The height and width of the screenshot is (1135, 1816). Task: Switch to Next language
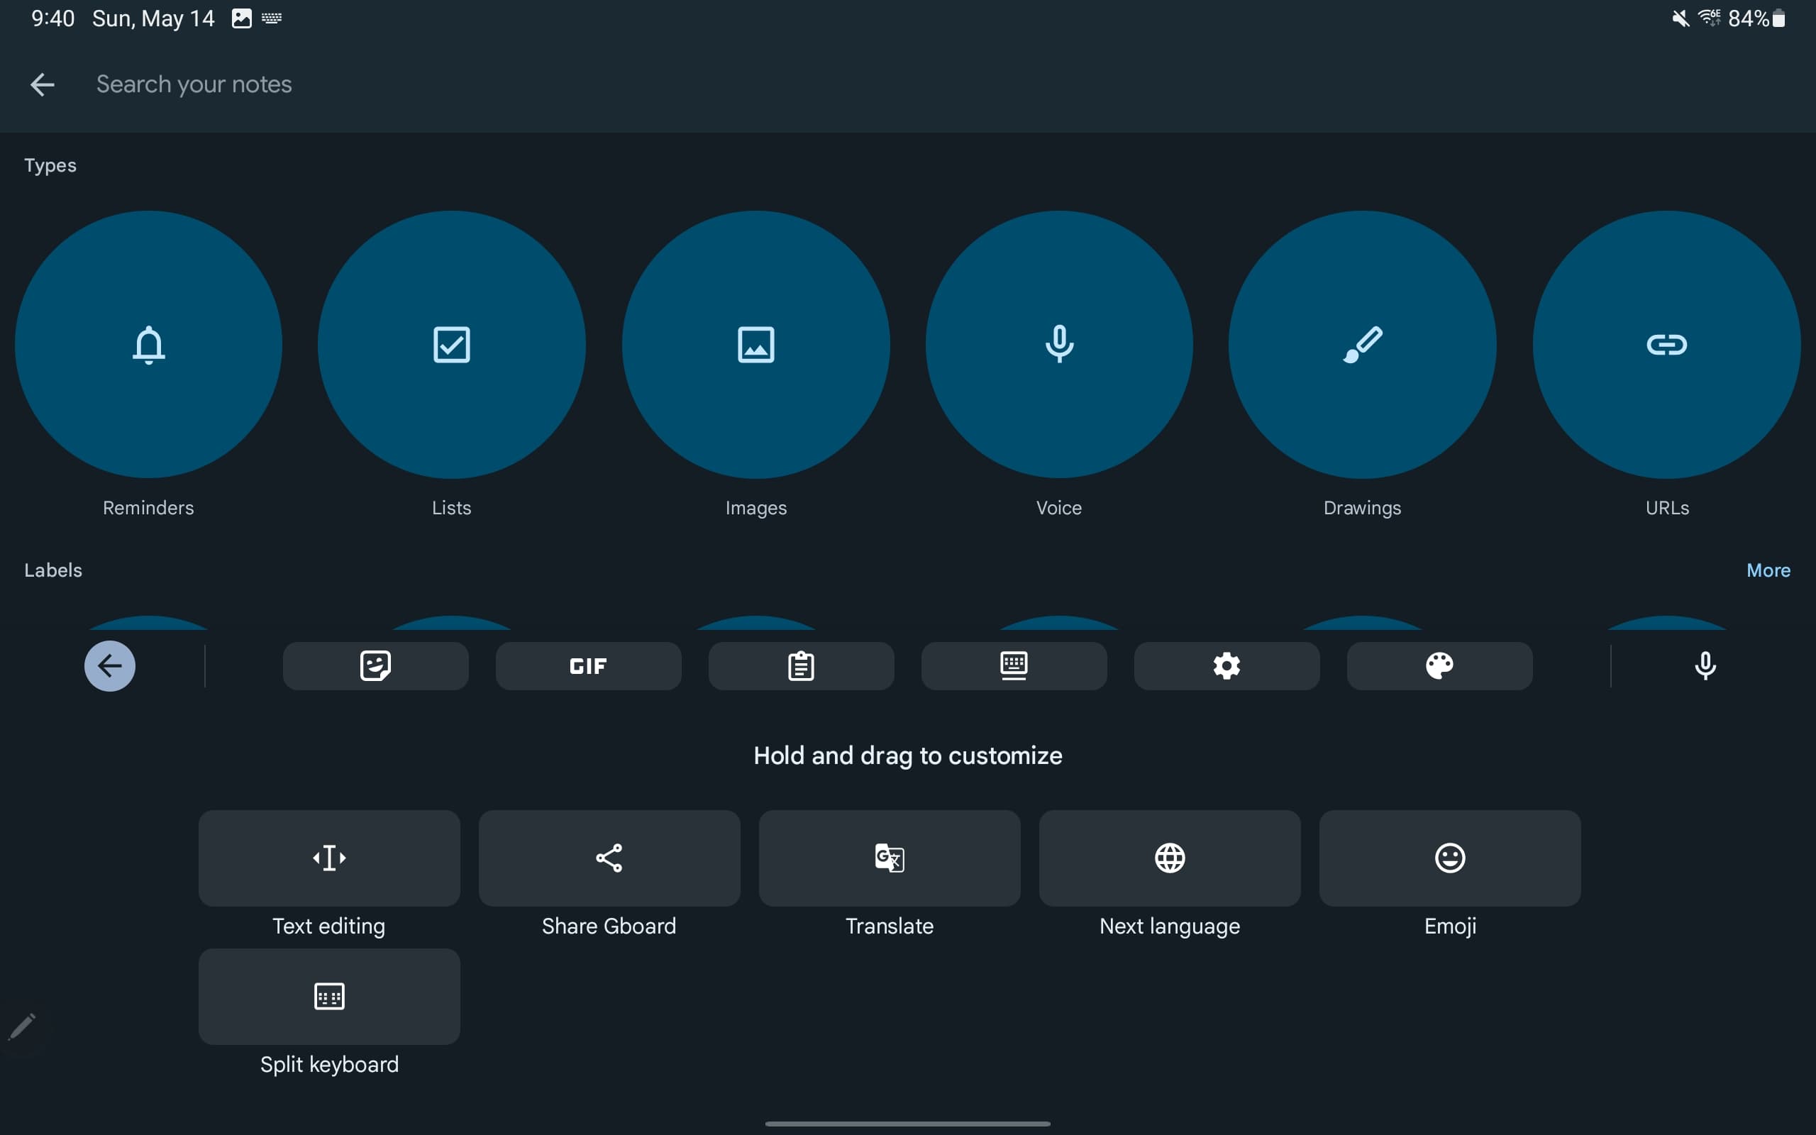[1169, 858]
